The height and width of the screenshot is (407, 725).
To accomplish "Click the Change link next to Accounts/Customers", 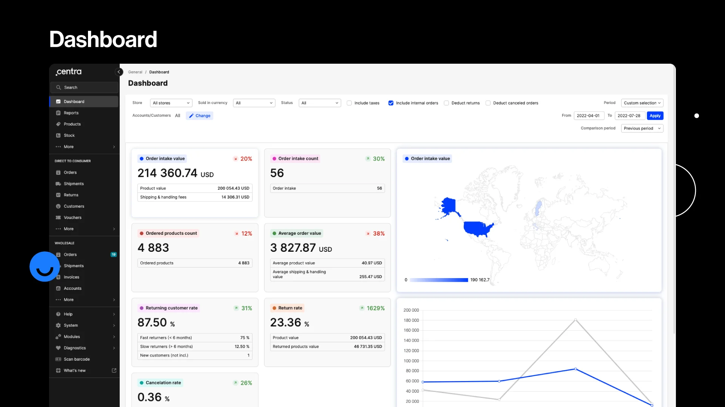I will pyautogui.click(x=200, y=116).
